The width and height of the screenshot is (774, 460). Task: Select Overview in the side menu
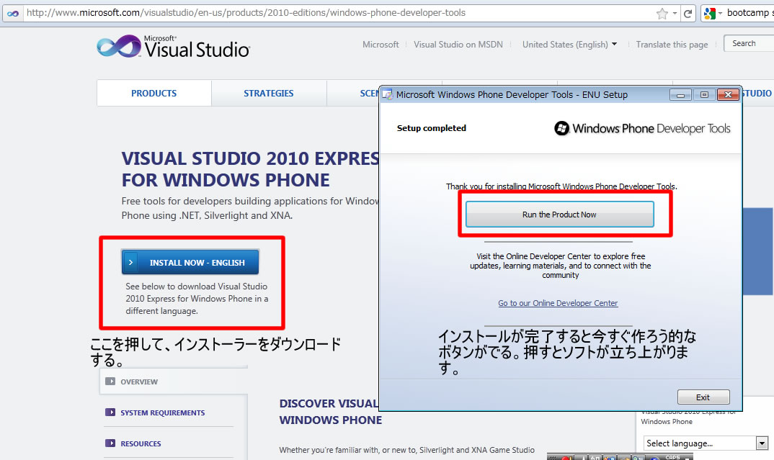click(x=139, y=382)
